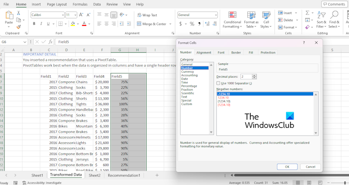Enable Wrap Text
This screenshot has width=349, height=185.
(x=147, y=15)
